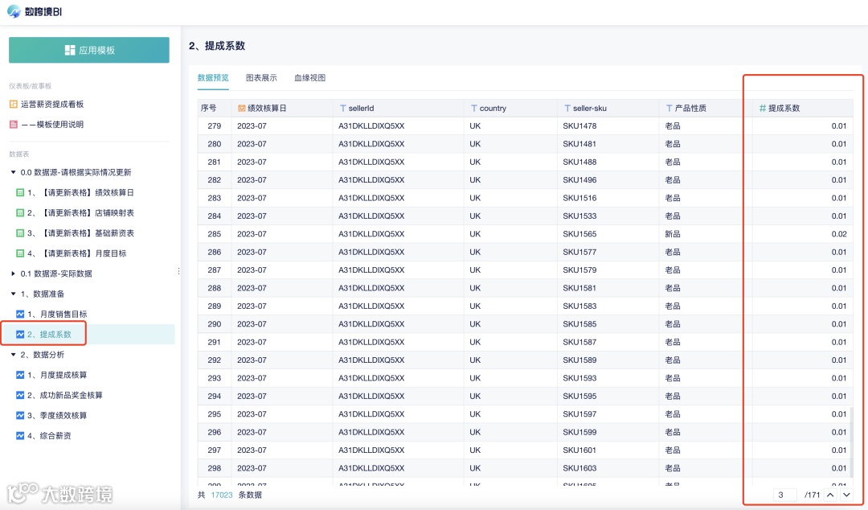Click the 2、提成系数 page title

pyautogui.click(x=217, y=46)
